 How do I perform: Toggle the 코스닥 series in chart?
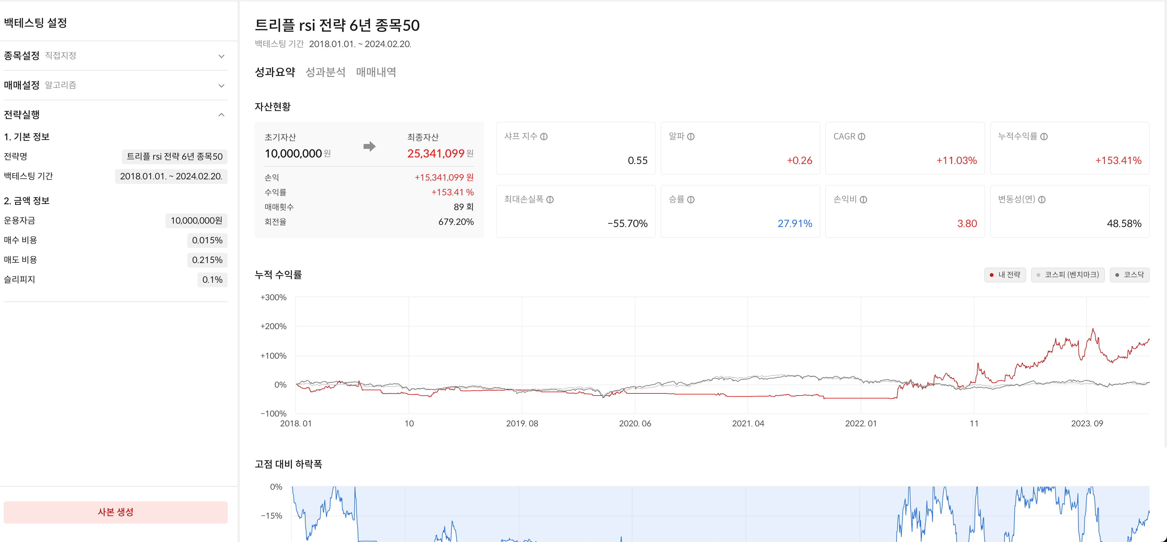click(1129, 275)
